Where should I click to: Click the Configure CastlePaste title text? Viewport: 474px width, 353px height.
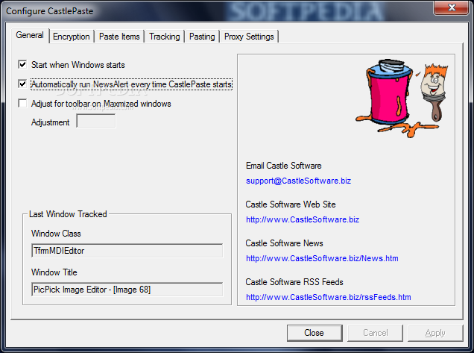(50, 11)
